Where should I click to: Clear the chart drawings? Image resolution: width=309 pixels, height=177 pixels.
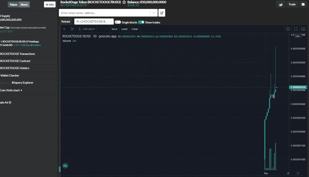click(x=135, y=29)
